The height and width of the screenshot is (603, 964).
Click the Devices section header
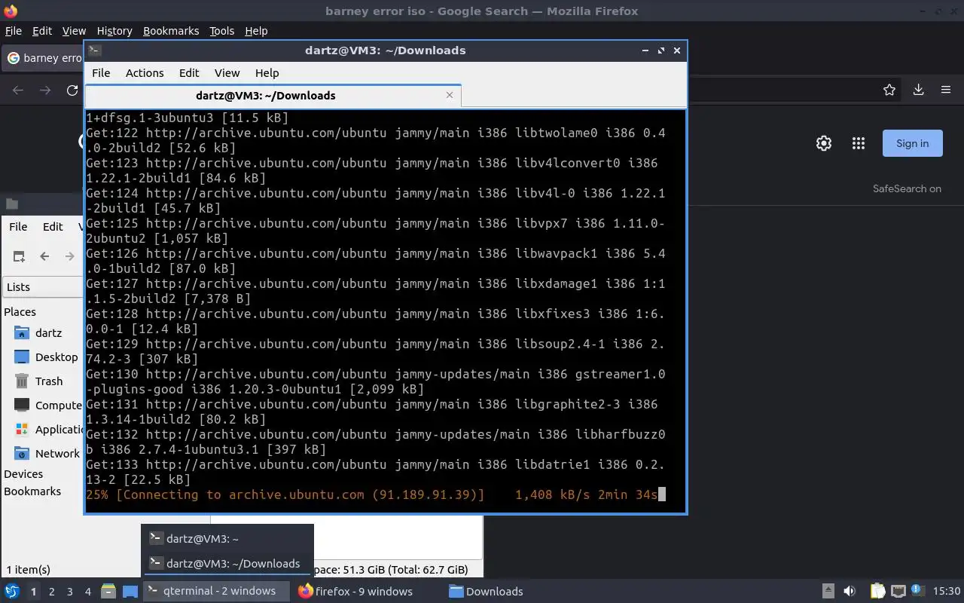coord(23,473)
